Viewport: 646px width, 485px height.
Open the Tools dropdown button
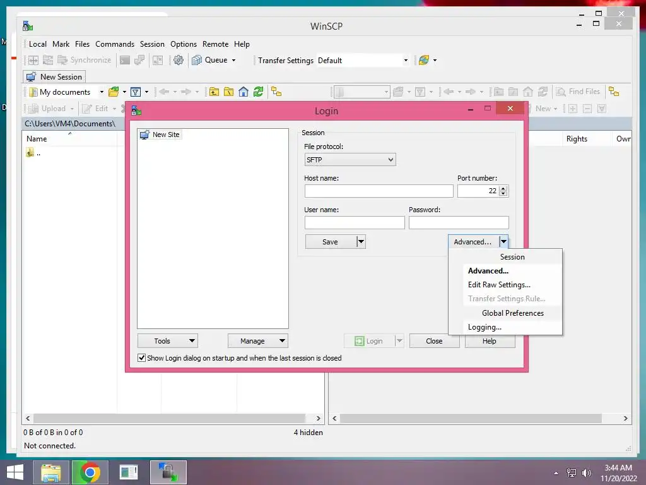pyautogui.click(x=168, y=340)
